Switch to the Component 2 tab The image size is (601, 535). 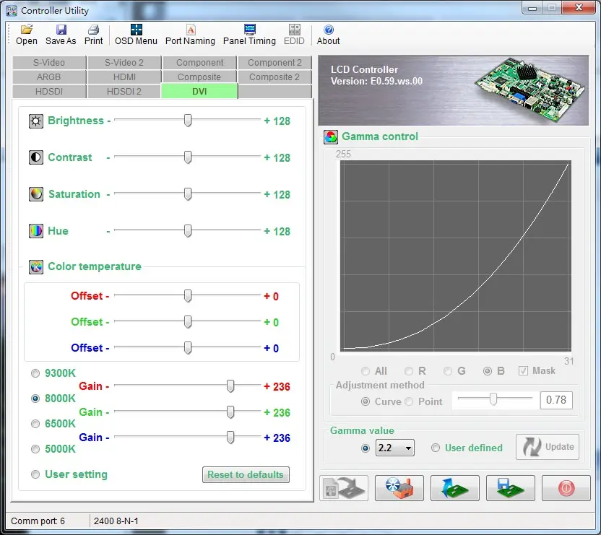click(274, 63)
